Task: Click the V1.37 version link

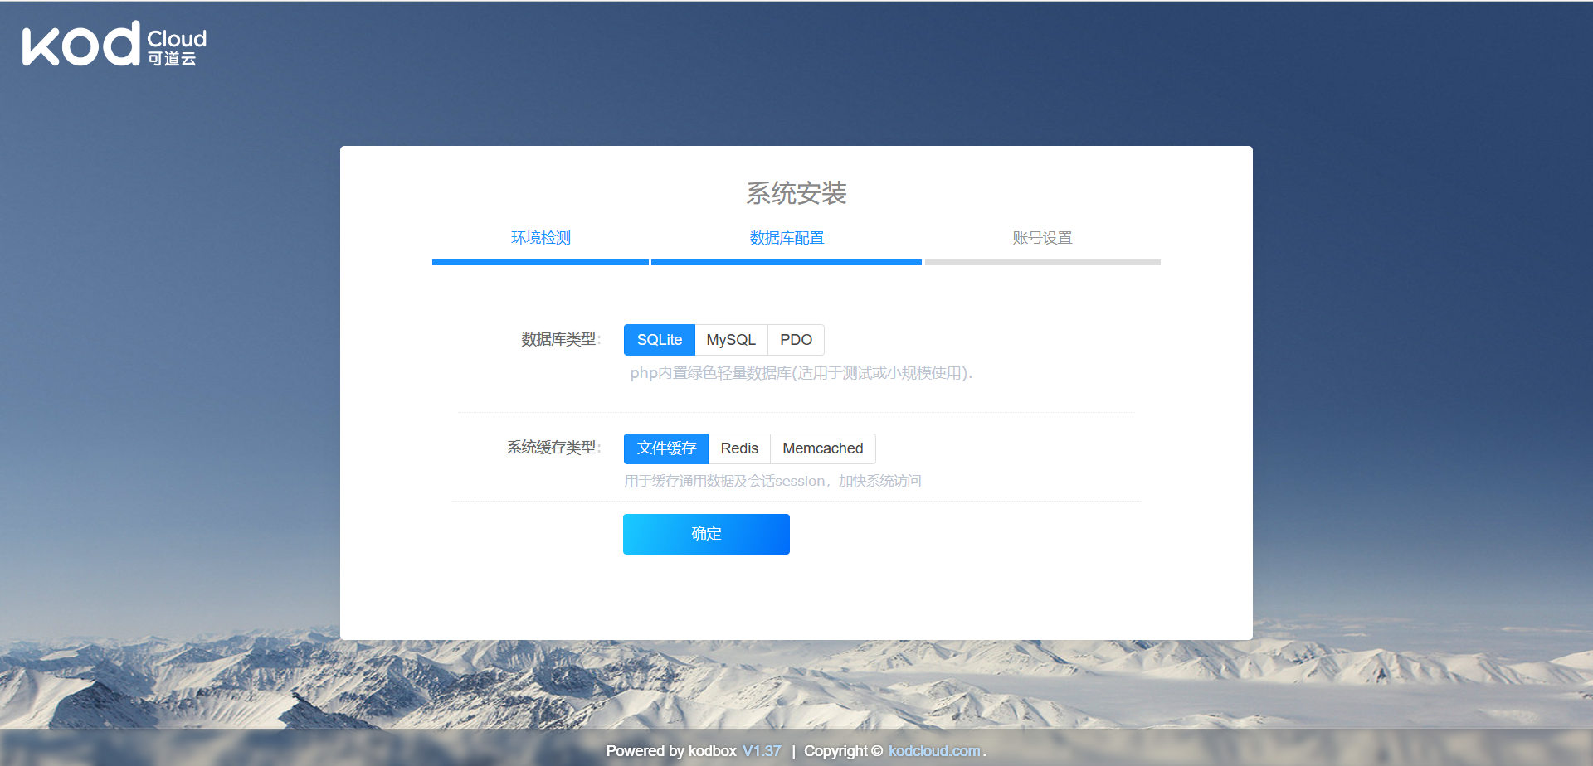Action: tap(762, 751)
